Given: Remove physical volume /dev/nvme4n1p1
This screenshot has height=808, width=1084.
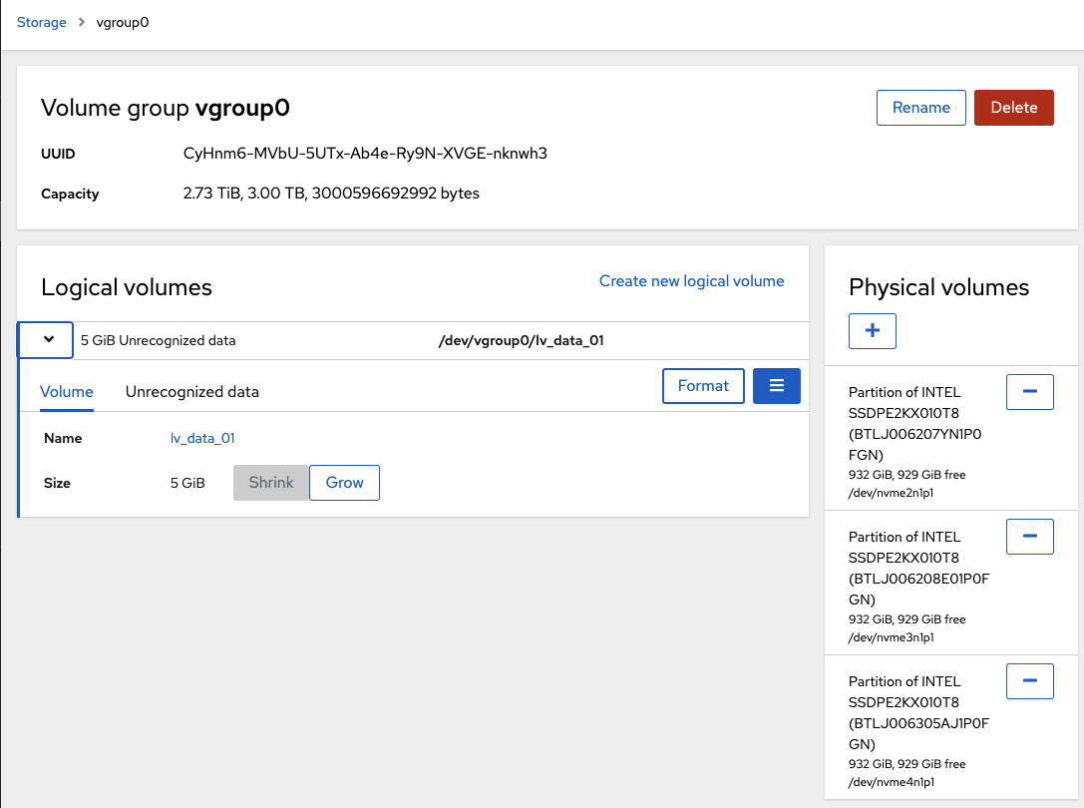Looking at the screenshot, I should click(1029, 680).
